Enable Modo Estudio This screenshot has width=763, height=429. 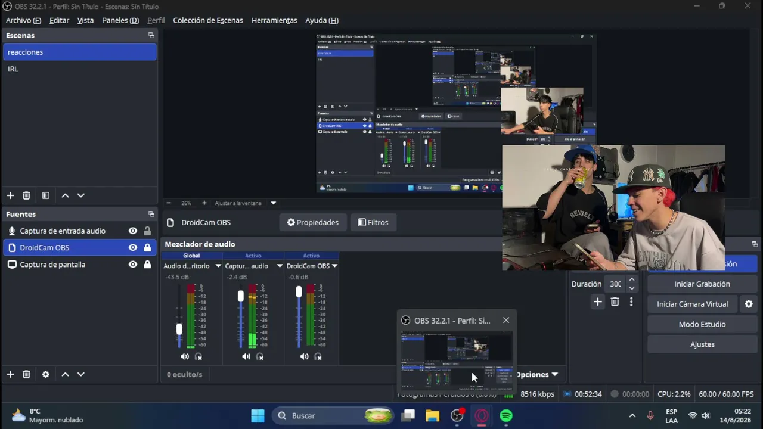[702, 324]
